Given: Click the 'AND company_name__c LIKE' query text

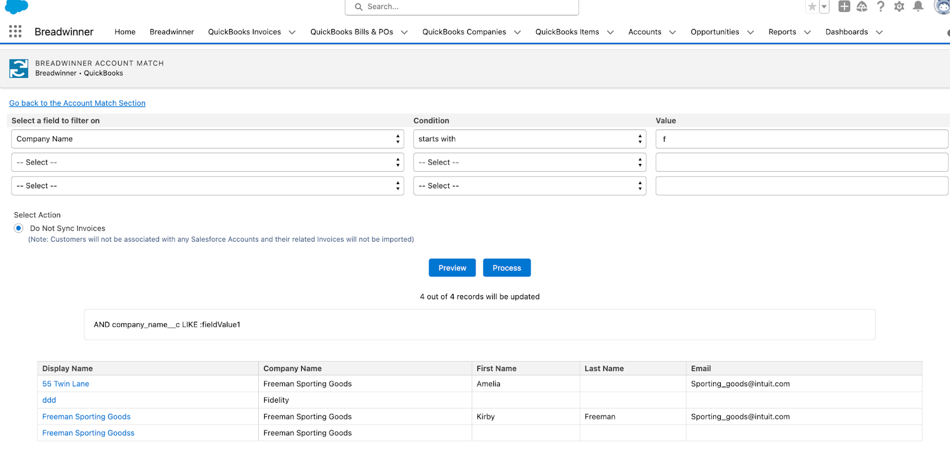Looking at the screenshot, I should coord(167,325).
